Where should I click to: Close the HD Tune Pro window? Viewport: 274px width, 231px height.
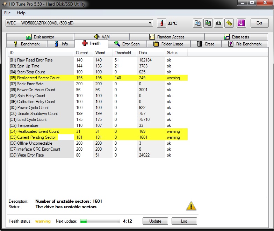click(x=265, y=3)
